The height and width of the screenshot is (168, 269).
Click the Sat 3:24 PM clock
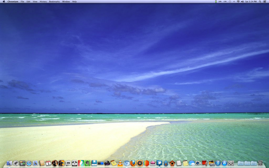tap(251, 2)
